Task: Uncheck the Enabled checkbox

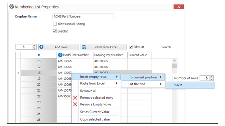Action: (x=55, y=31)
